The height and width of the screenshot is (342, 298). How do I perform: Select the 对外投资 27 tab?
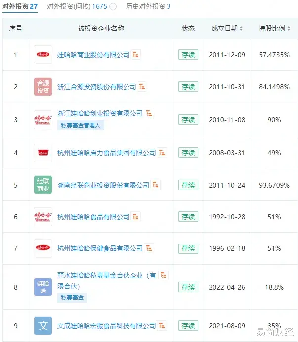point(20,7)
